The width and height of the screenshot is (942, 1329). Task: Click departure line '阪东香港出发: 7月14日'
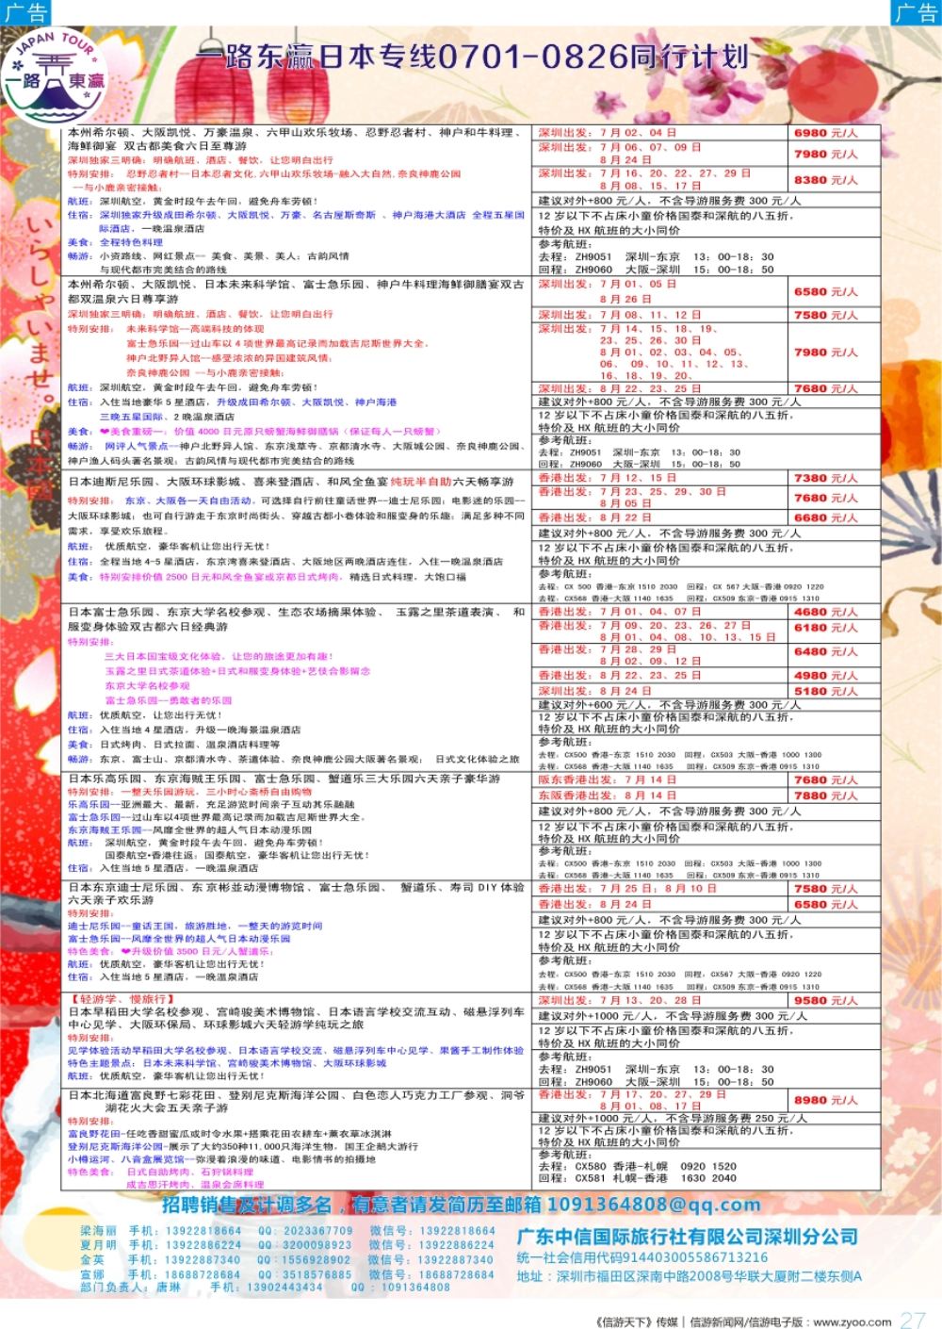(608, 780)
